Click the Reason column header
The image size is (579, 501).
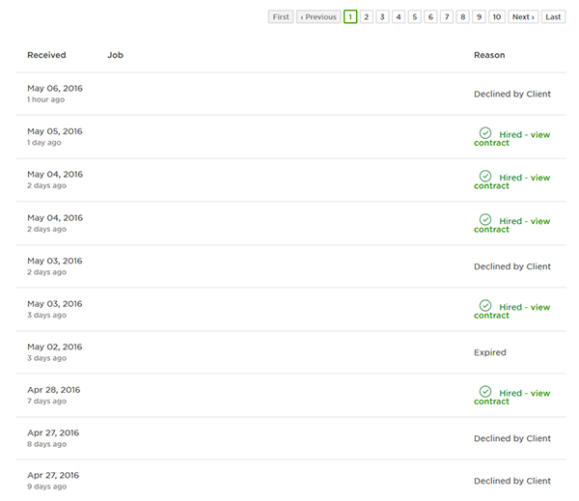(489, 55)
